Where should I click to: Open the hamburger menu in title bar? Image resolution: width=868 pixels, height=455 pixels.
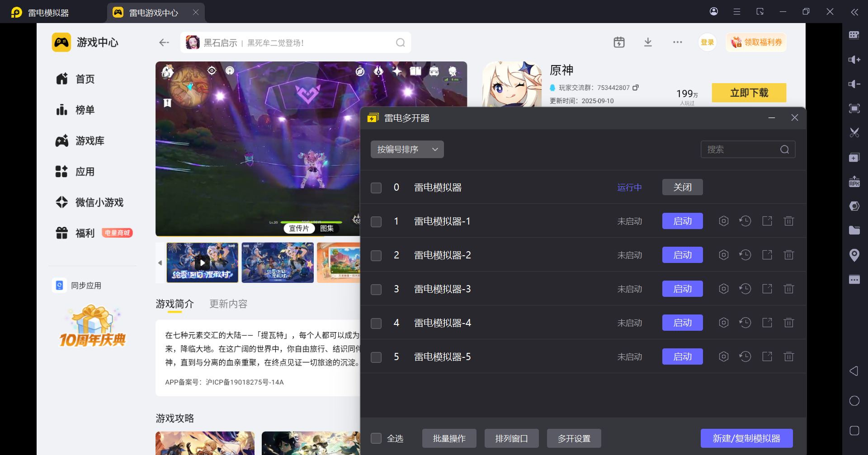[x=737, y=12]
